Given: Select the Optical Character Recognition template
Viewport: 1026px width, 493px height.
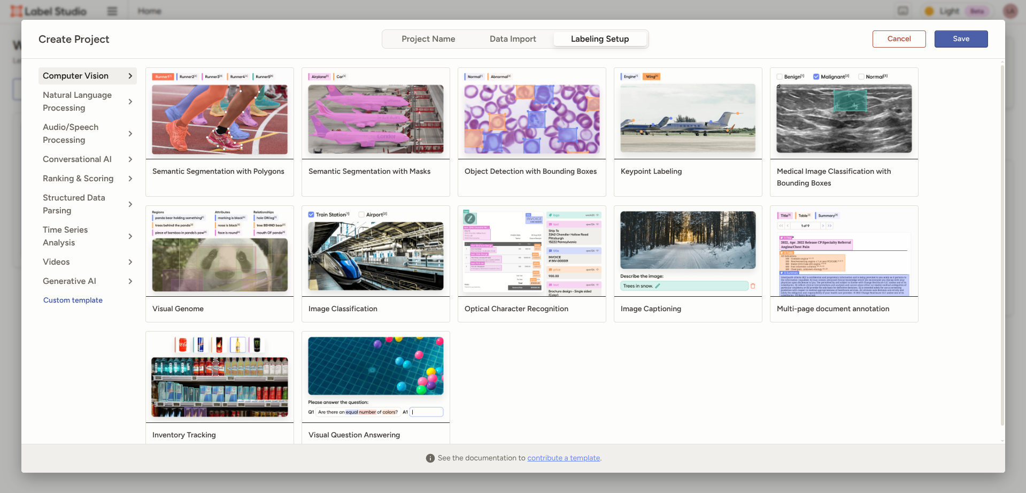Looking at the screenshot, I should point(532,264).
